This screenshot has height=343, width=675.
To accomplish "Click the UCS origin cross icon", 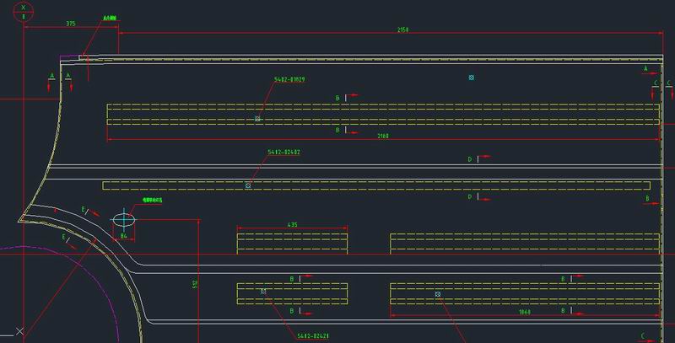I will coord(19,331).
